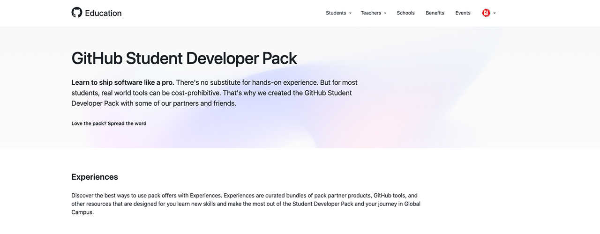Open the caret next to the profile avatar
600x234 pixels.
point(495,14)
